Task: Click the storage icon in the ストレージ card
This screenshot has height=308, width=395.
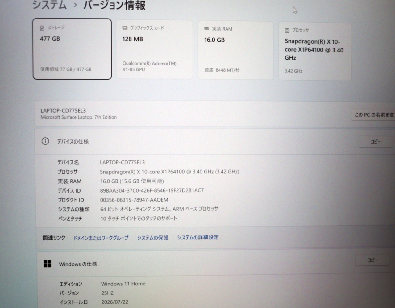Action: 42,28
